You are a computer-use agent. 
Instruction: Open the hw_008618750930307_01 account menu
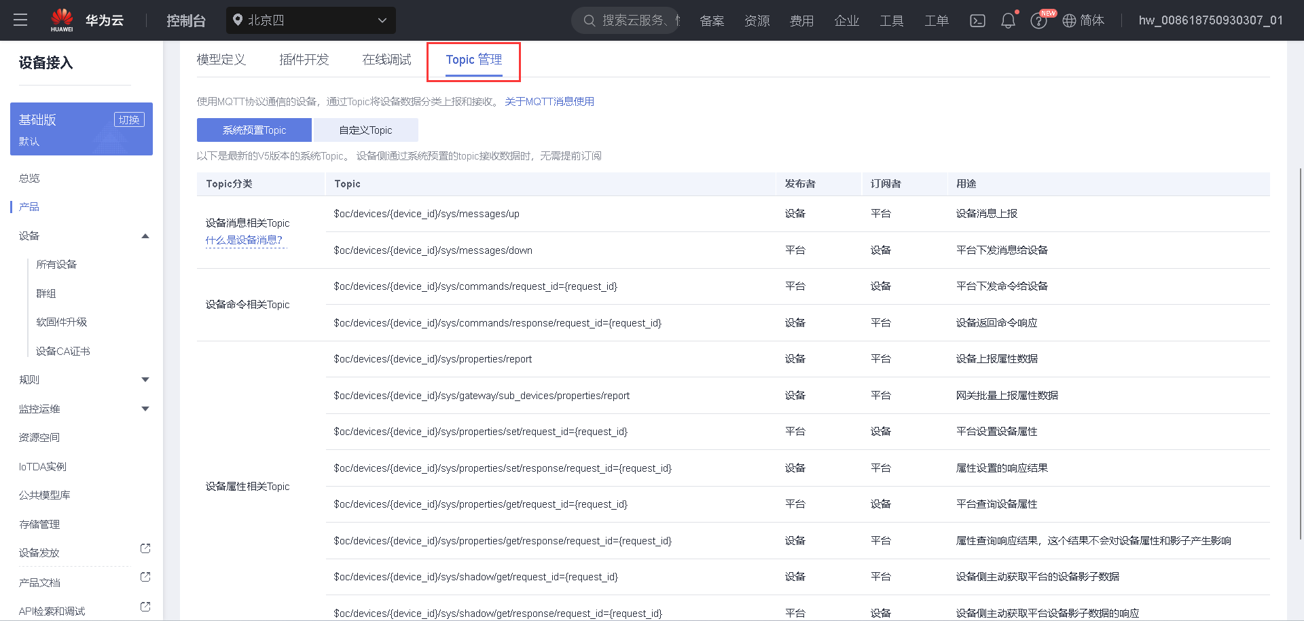1211,20
